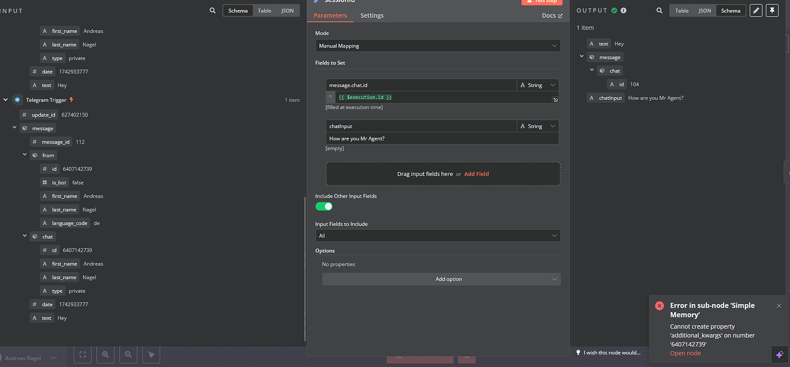Image resolution: width=790 pixels, height=367 pixels.
Task: Collapse the from object in input schema
Action: tap(25, 154)
